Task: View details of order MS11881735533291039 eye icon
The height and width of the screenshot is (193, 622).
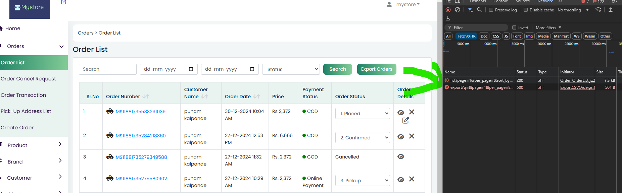Action: pyautogui.click(x=401, y=113)
